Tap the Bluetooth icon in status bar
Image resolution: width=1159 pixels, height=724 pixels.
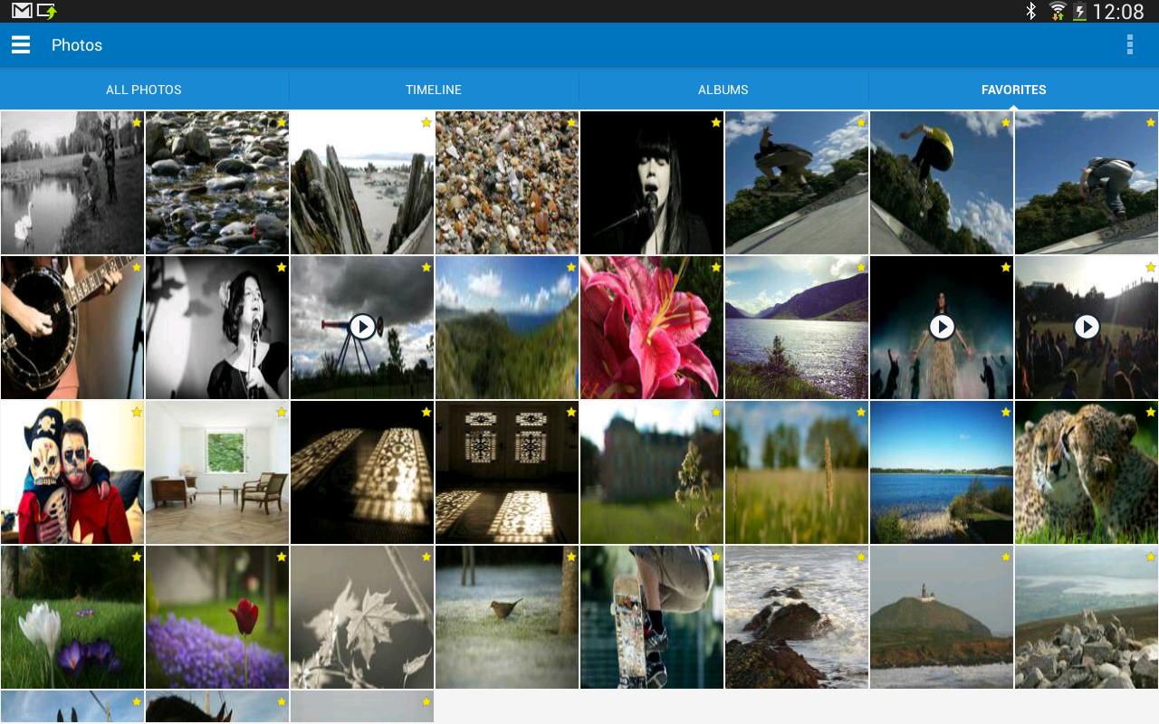[1030, 11]
